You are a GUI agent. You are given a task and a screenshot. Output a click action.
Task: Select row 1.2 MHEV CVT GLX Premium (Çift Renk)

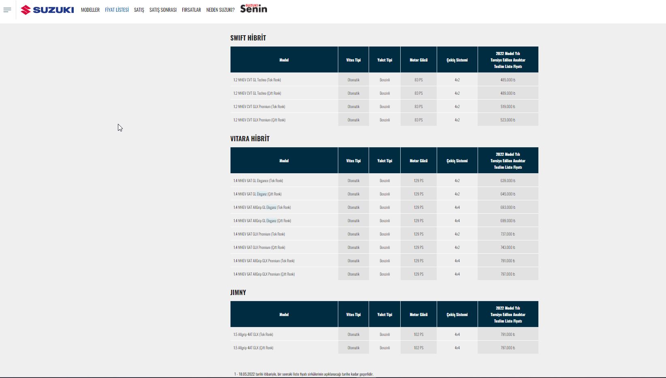[384, 120]
